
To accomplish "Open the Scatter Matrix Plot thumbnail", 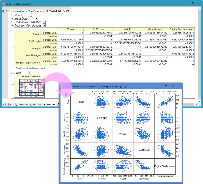I will [31, 88].
